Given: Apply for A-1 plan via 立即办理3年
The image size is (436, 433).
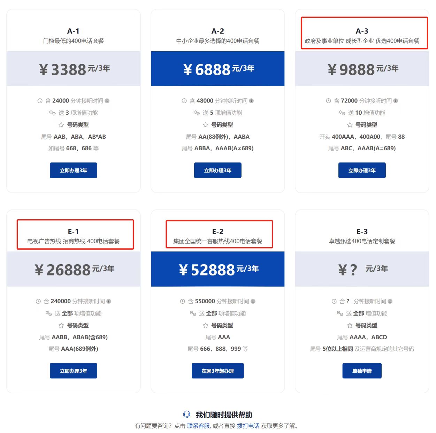Looking at the screenshot, I should click(74, 170).
